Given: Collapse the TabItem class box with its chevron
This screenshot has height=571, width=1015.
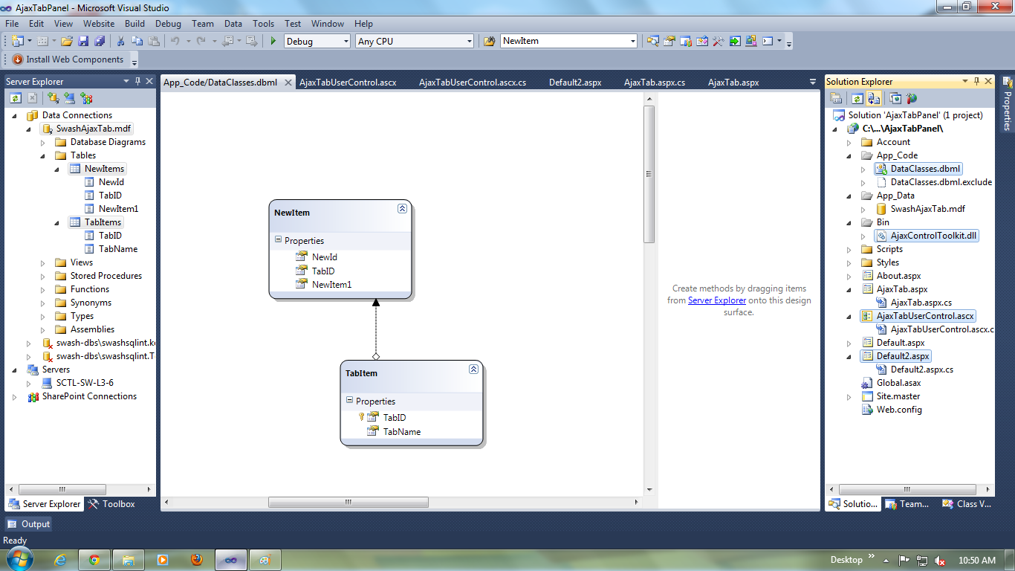Looking at the screenshot, I should pyautogui.click(x=473, y=370).
